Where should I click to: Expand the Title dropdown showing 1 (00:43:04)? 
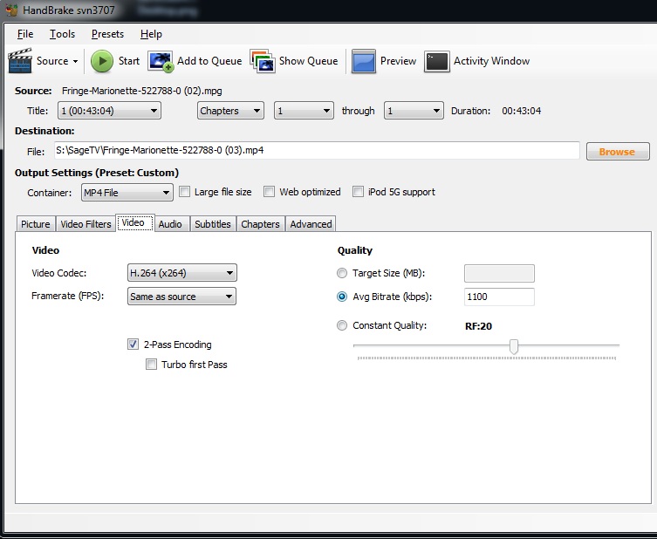[109, 111]
